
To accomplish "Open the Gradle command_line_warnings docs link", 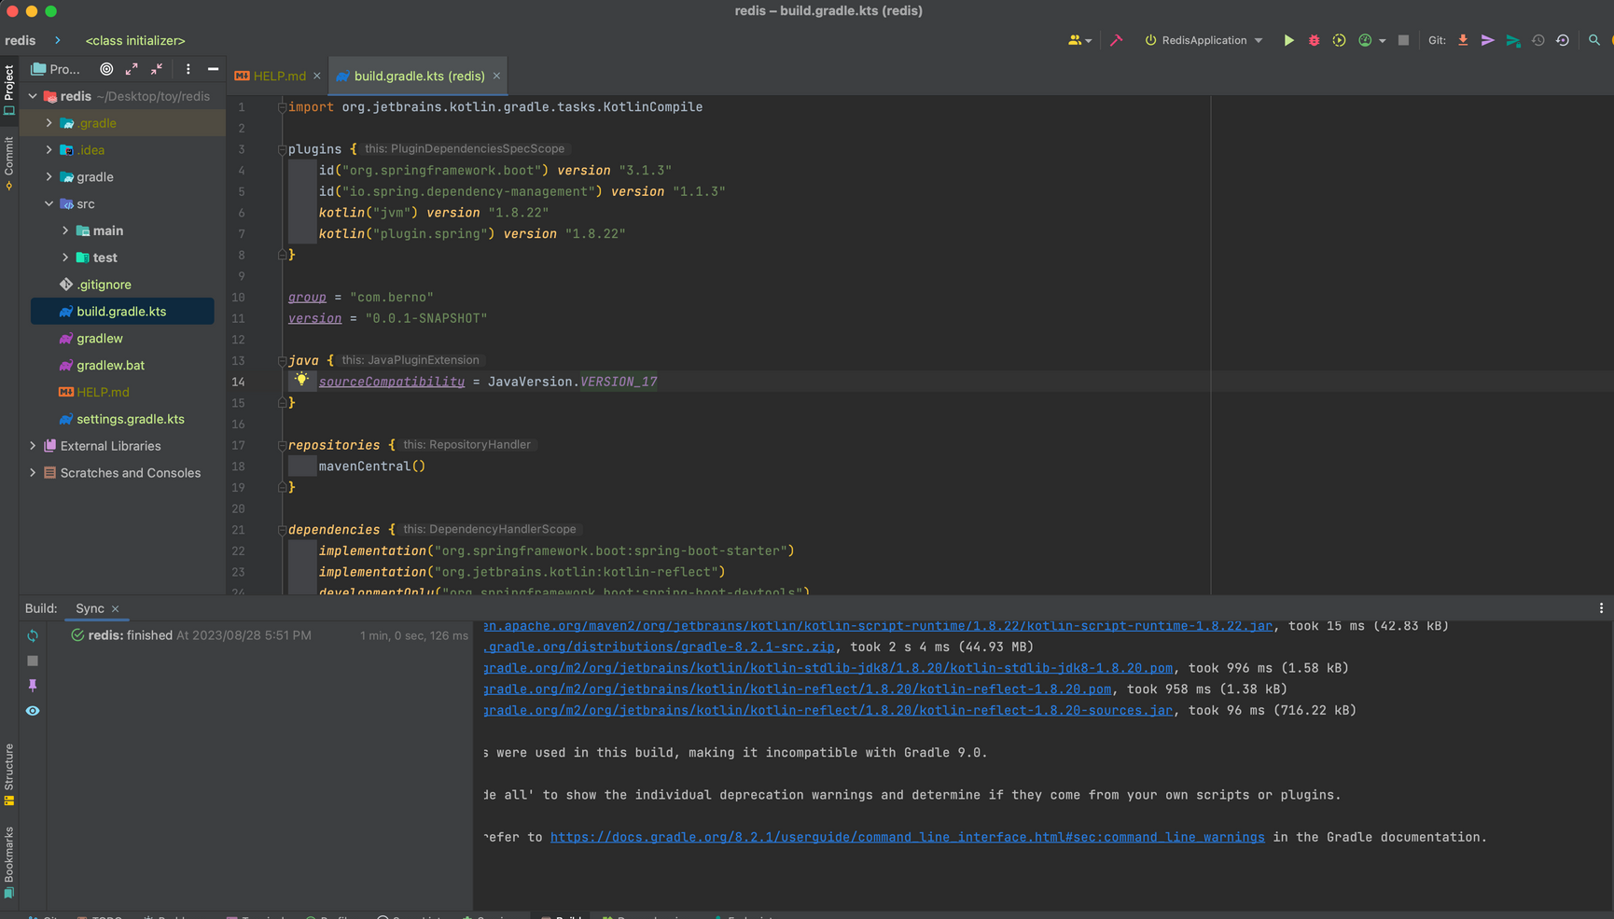I will point(907,837).
